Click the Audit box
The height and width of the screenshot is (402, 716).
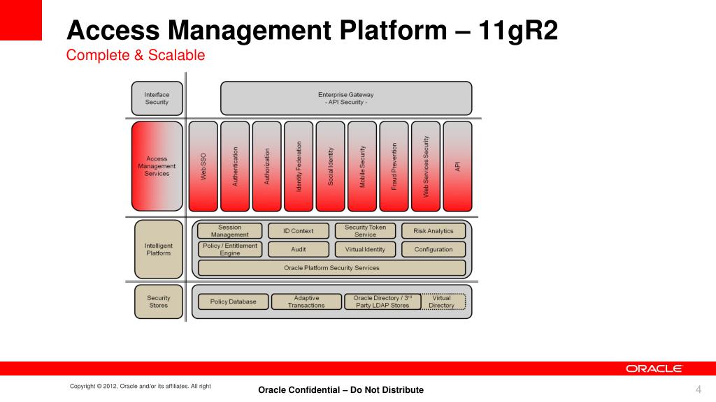click(x=298, y=249)
